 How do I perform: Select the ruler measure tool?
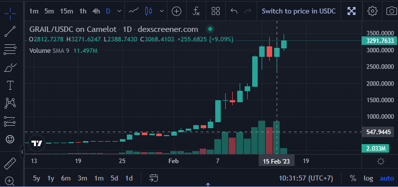pyautogui.click(x=10, y=164)
